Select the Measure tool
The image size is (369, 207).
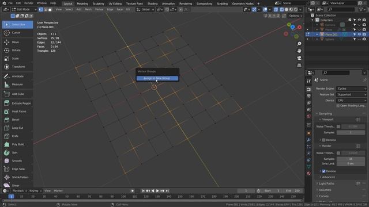tap(18, 85)
